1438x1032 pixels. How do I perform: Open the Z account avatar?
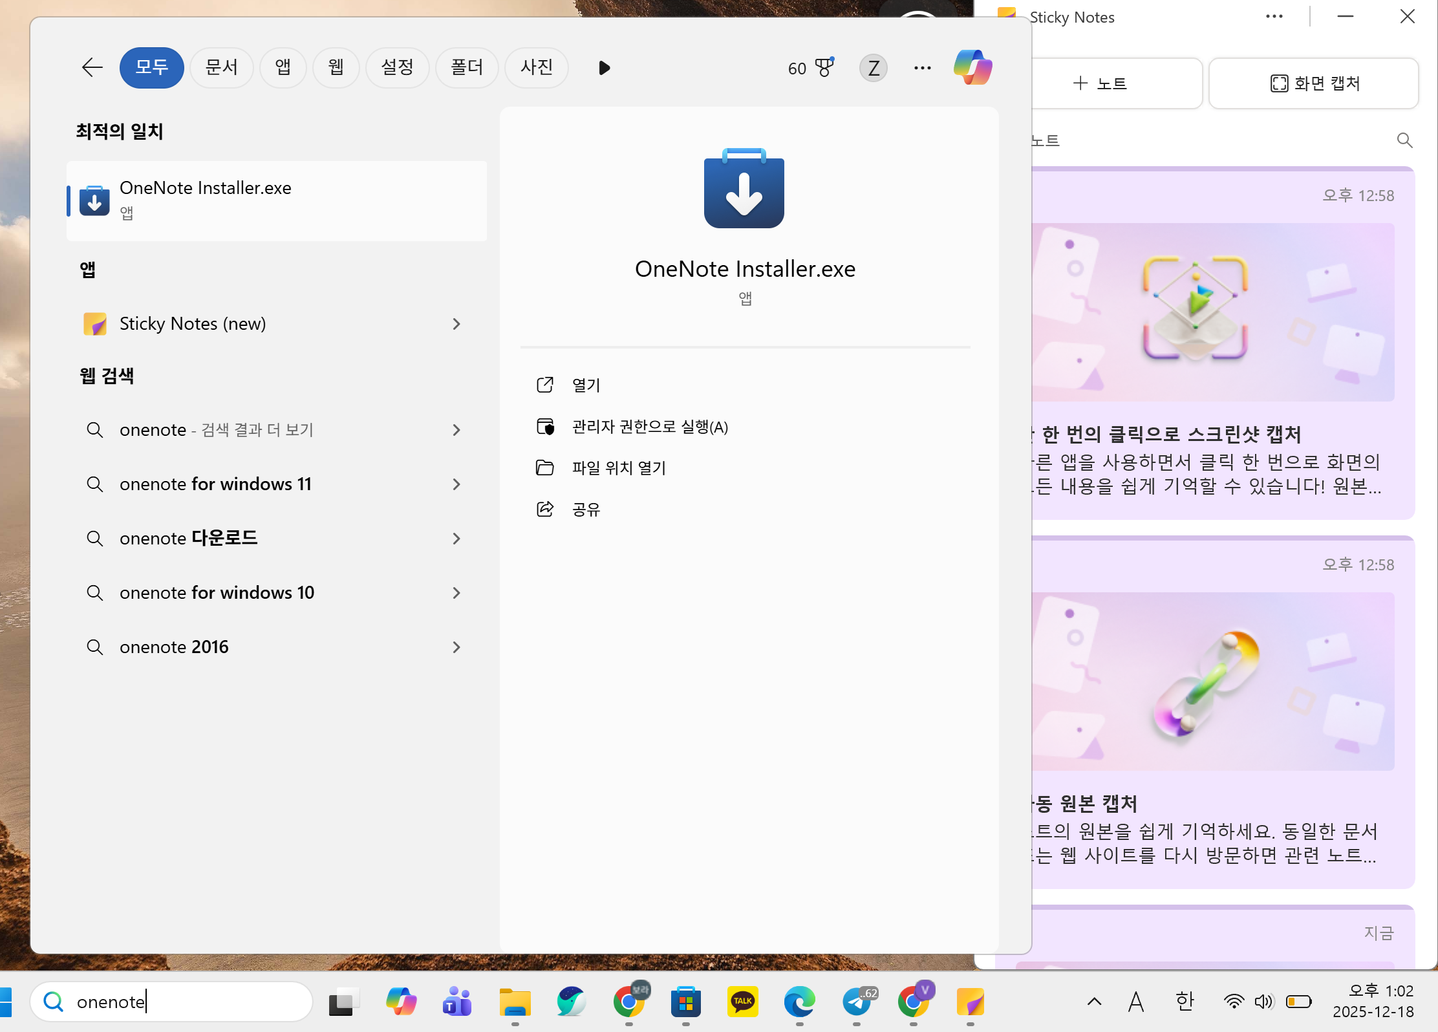point(874,68)
